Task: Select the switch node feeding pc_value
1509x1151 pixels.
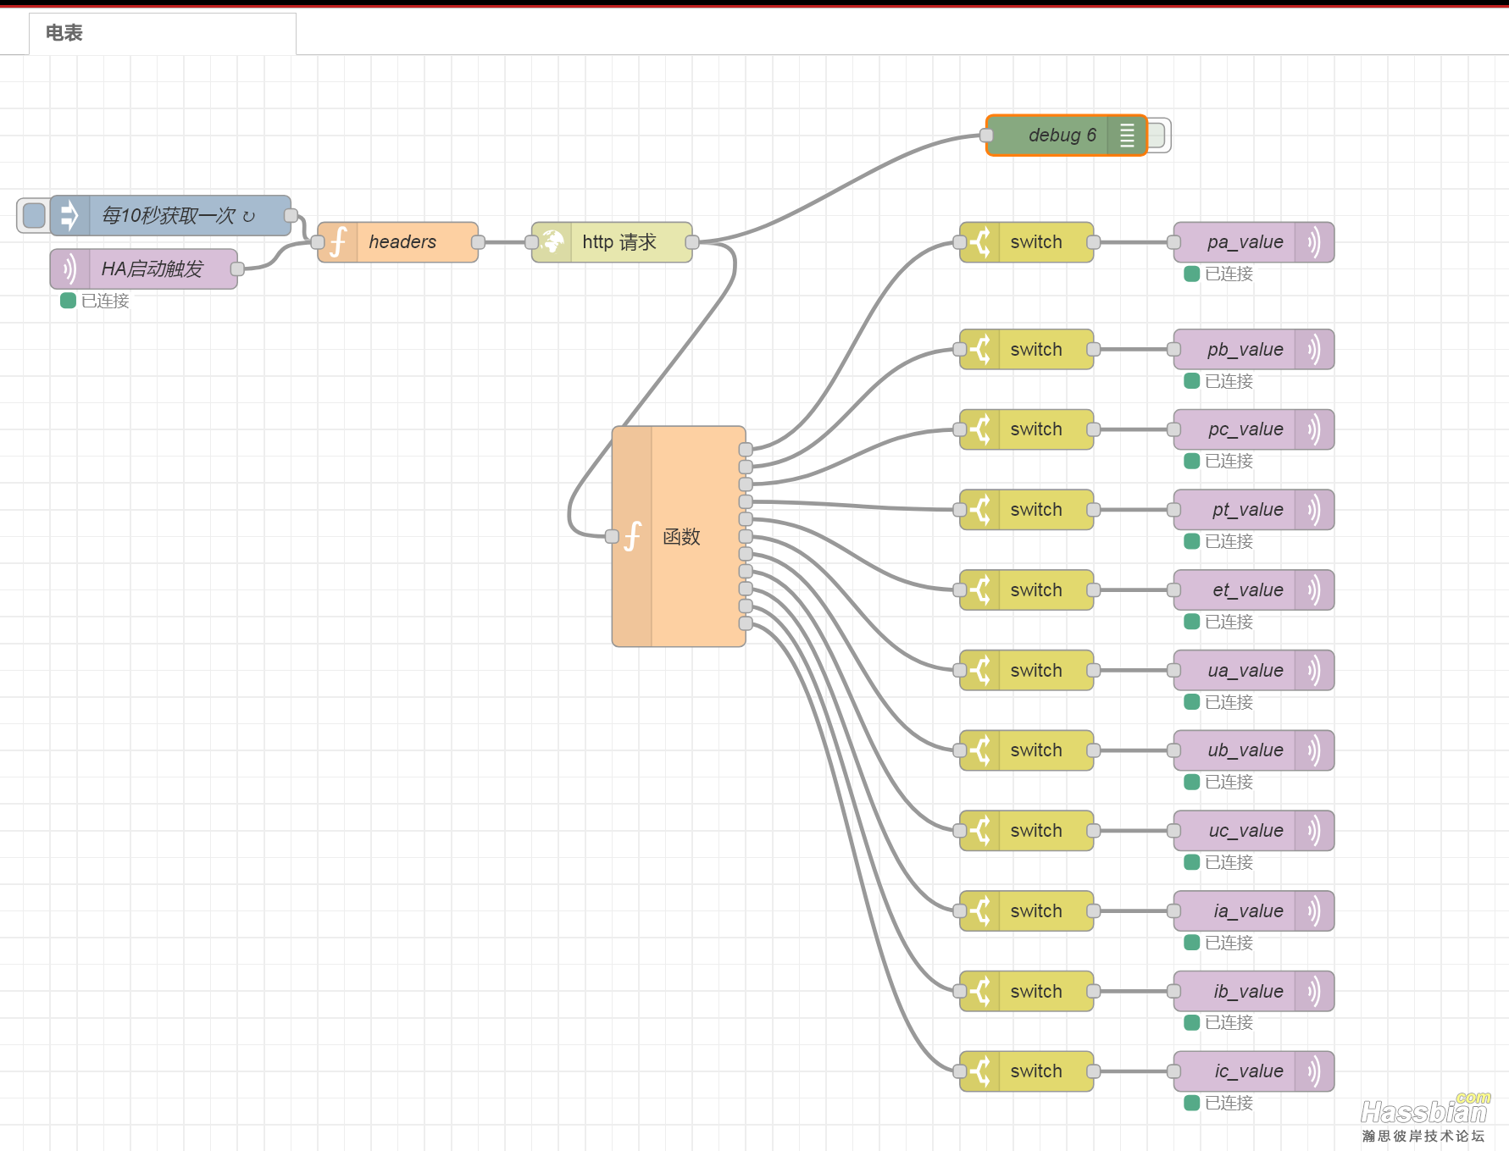Action: tap(1027, 429)
